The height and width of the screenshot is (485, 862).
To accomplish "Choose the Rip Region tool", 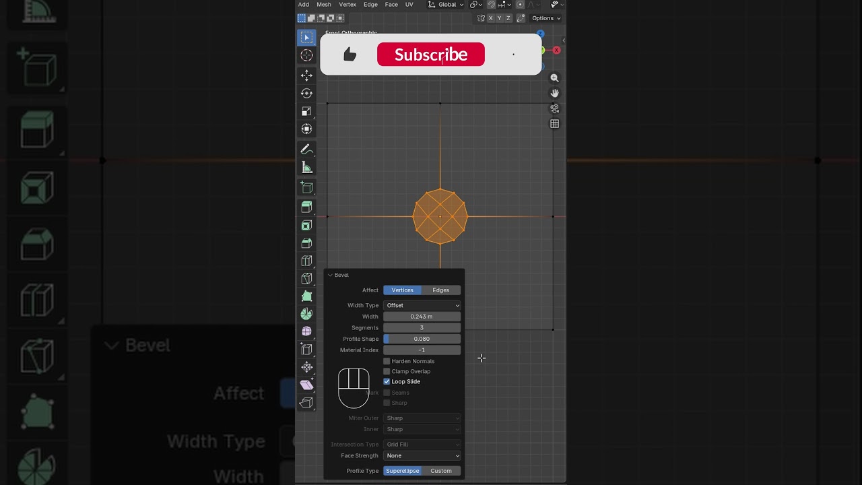I will click(306, 403).
